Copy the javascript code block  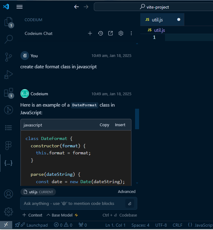point(105,125)
